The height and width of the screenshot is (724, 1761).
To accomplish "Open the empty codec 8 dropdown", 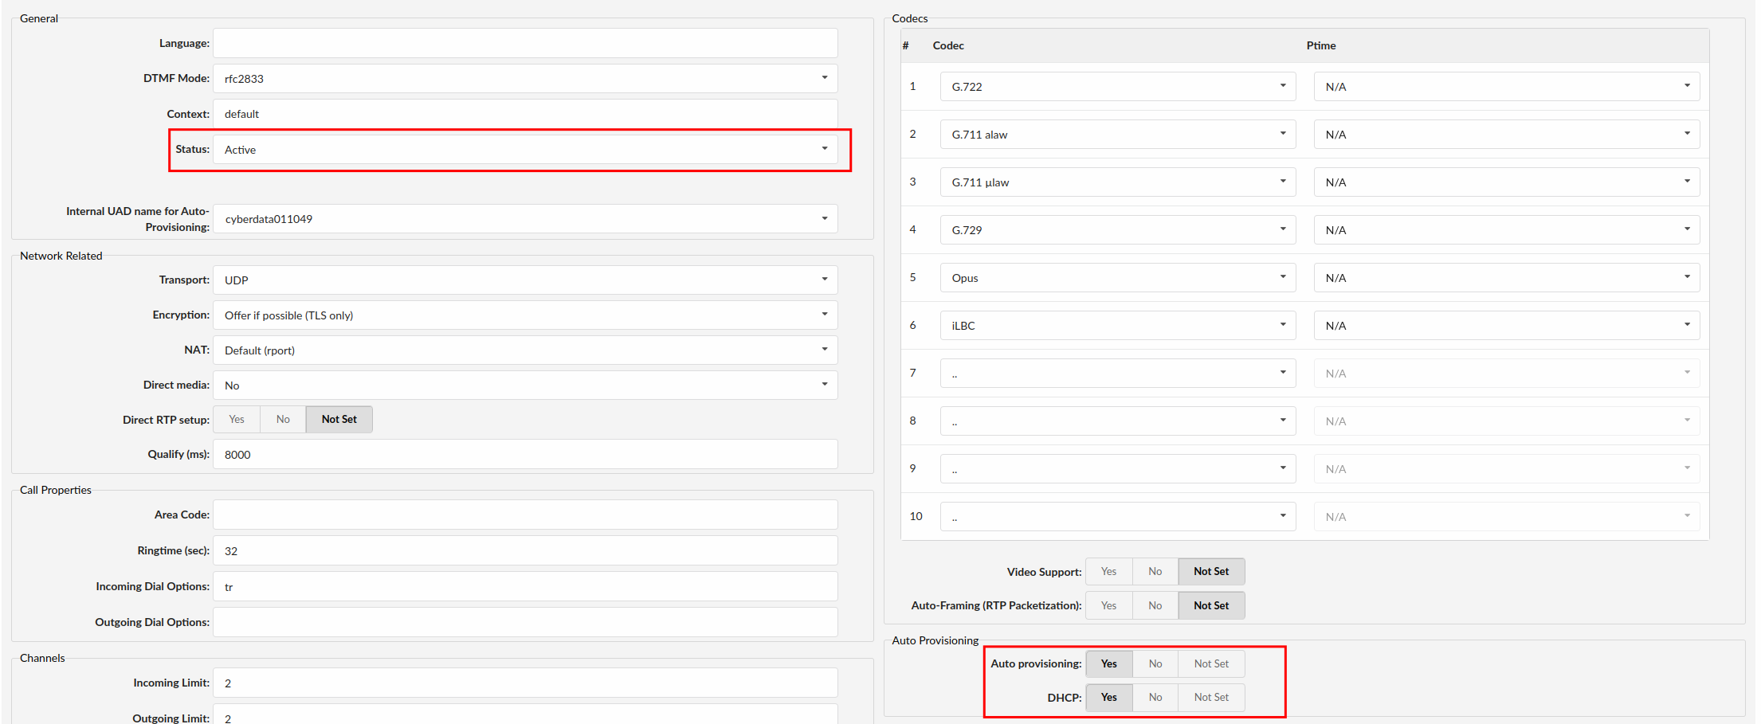I will tap(1118, 421).
